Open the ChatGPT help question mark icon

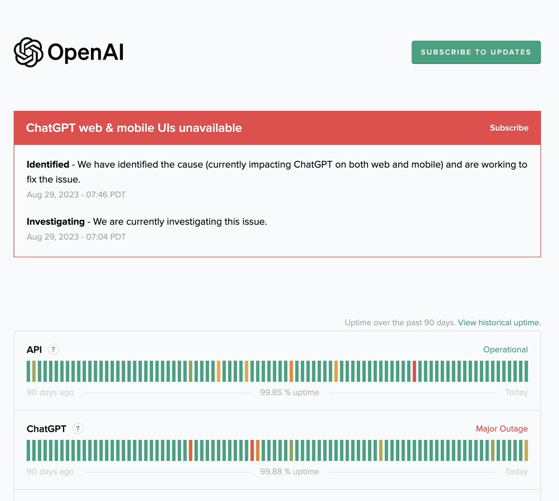(x=78, y=429)
